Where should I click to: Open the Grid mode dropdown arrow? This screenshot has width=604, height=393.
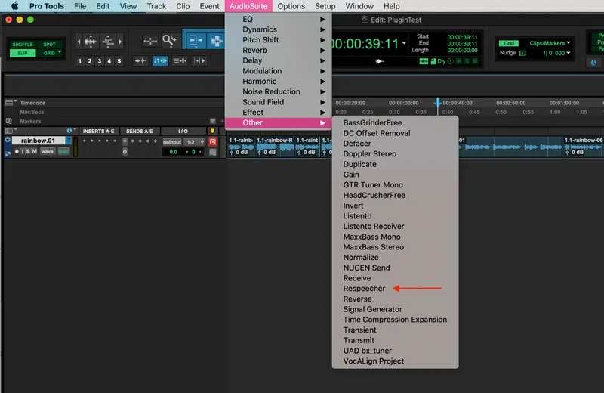(x=60, y=52)
